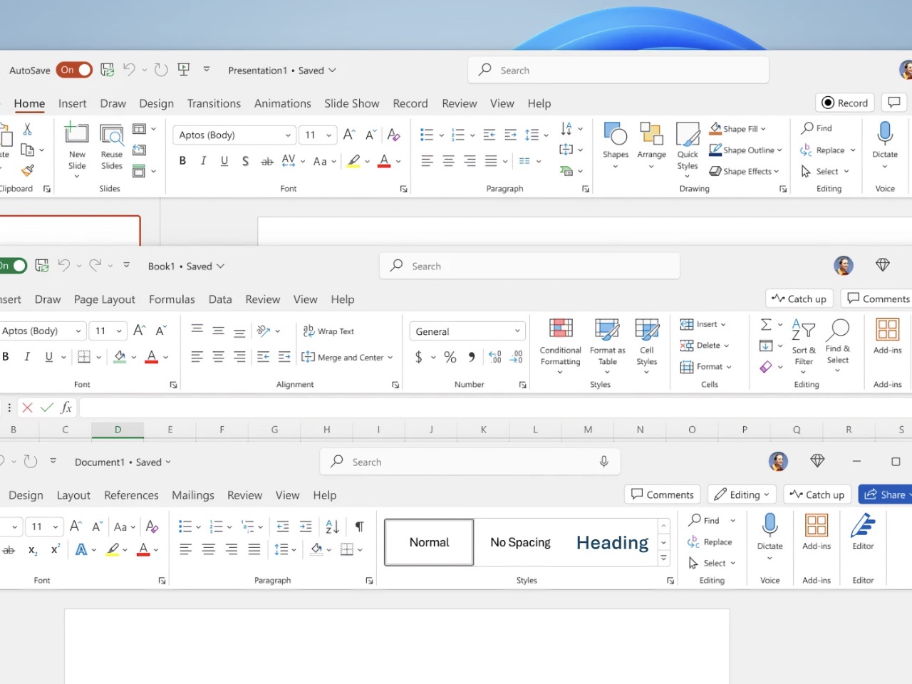Expand Shape Effects options in PowerPoint
The image size is (912, 684).
776,172
